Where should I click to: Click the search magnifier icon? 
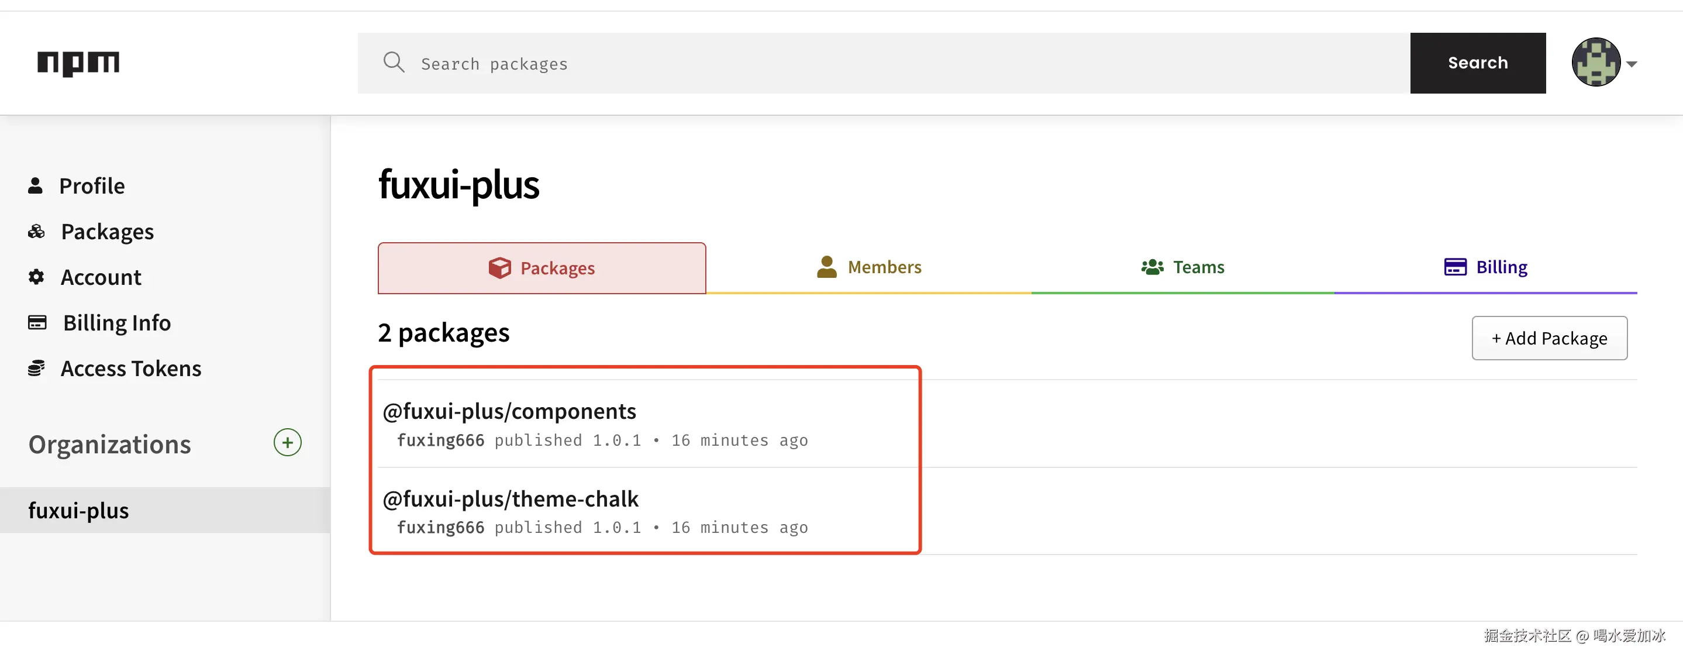[x=394, y=63]
